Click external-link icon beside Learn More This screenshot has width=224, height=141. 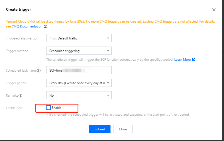(x=194, y=60)
